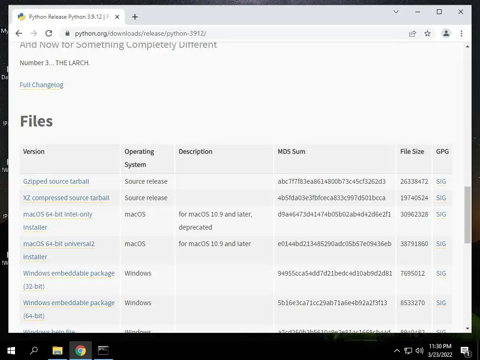Click the Files section heading
The height and width of the screenshot is (360, 480).
click(x=37, y=121)
